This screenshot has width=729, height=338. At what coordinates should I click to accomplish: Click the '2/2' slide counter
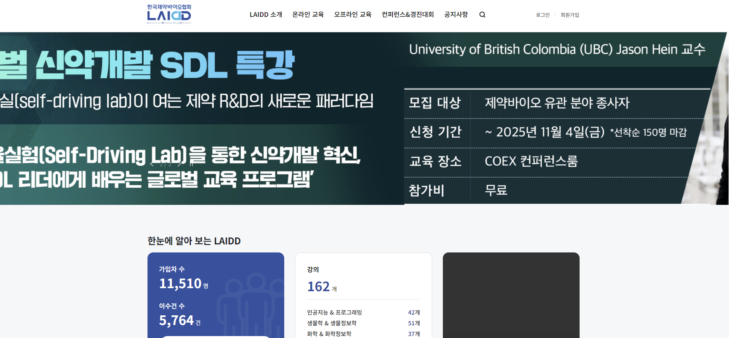pos(166,164)
